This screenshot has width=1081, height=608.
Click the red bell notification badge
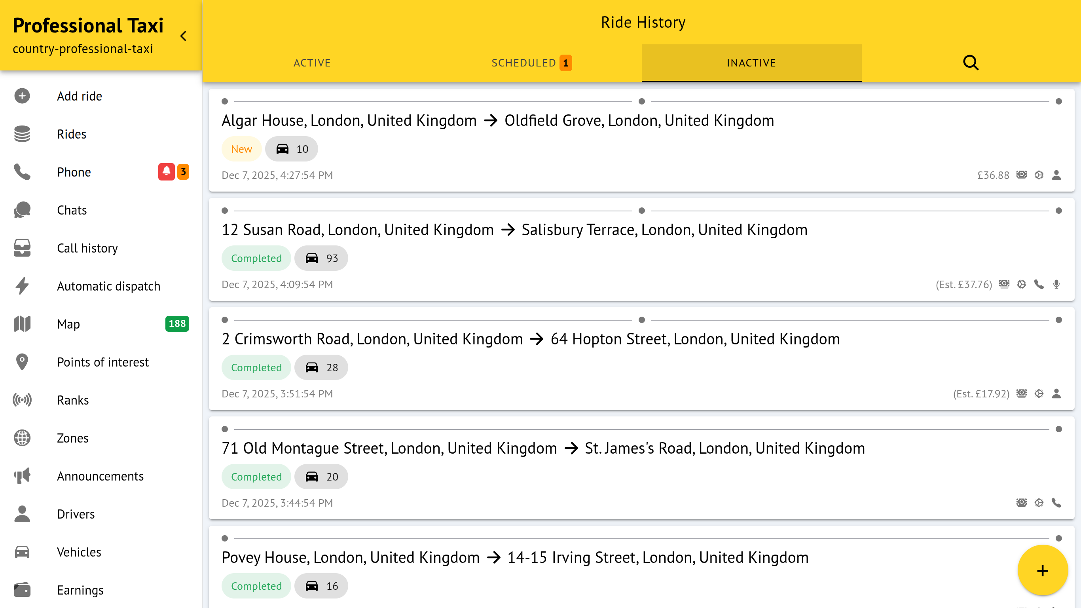[x=166, y=172]
